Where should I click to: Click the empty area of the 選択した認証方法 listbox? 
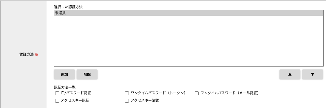point(189,41)
